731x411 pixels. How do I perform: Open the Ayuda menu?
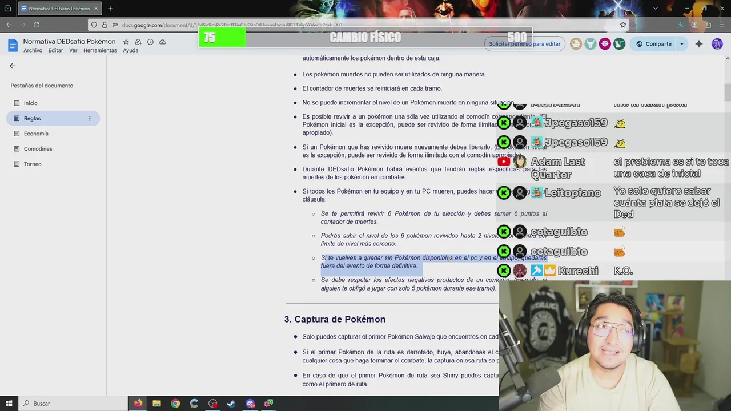click(x=131, y=50)
